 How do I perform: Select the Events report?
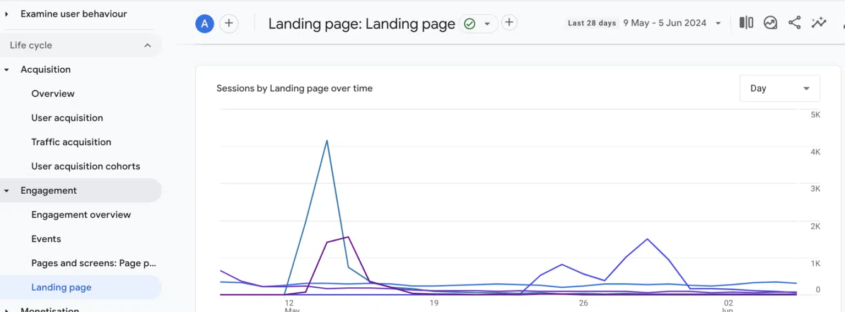tap(46, 239)
